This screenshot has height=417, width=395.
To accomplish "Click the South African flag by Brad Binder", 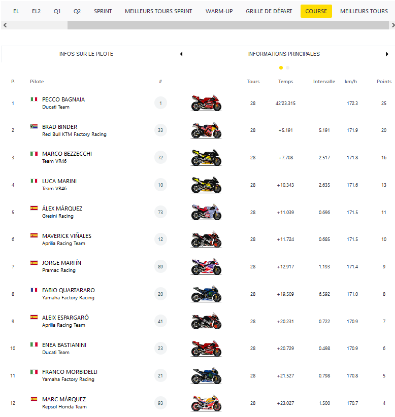I will (x=34, y=126).
